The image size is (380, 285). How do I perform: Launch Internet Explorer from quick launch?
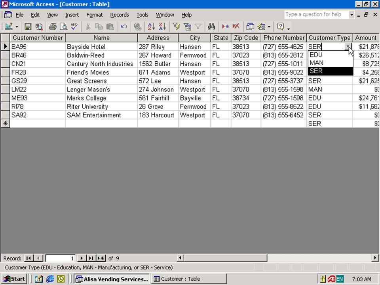click(50, 279)
